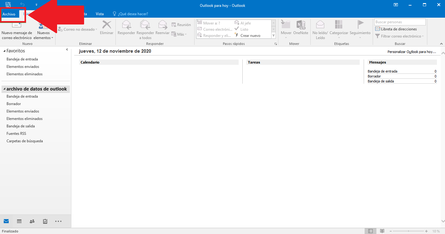Select Elementos eliminados under Favoritos
Viewport: 445px width, 234px height.
click(25, 74)
